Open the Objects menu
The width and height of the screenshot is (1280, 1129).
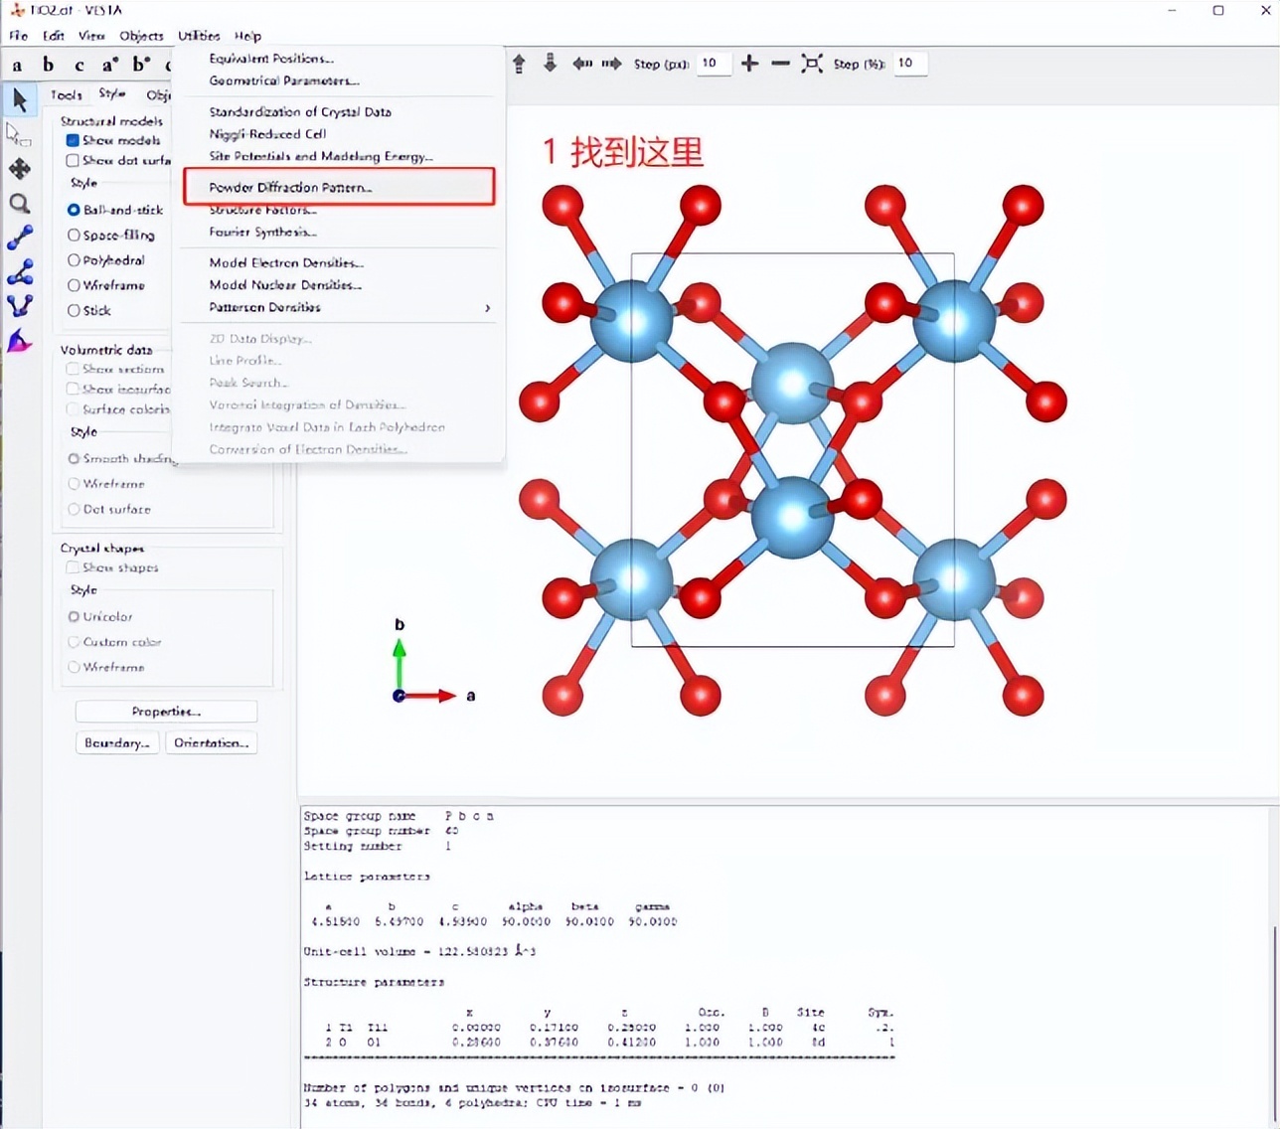coord(141,36)
